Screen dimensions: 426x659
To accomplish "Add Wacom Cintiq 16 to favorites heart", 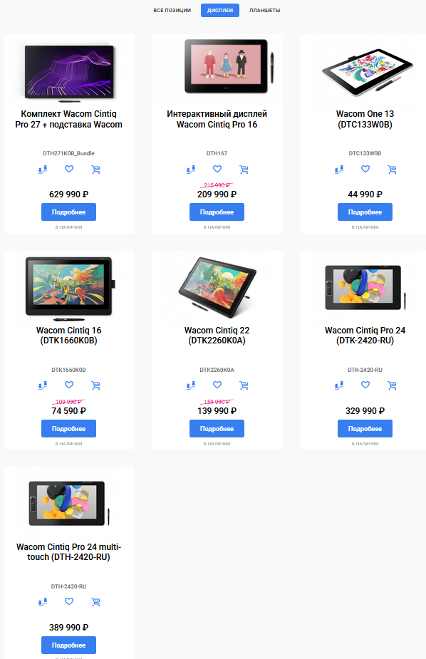I will pos(69,385).
